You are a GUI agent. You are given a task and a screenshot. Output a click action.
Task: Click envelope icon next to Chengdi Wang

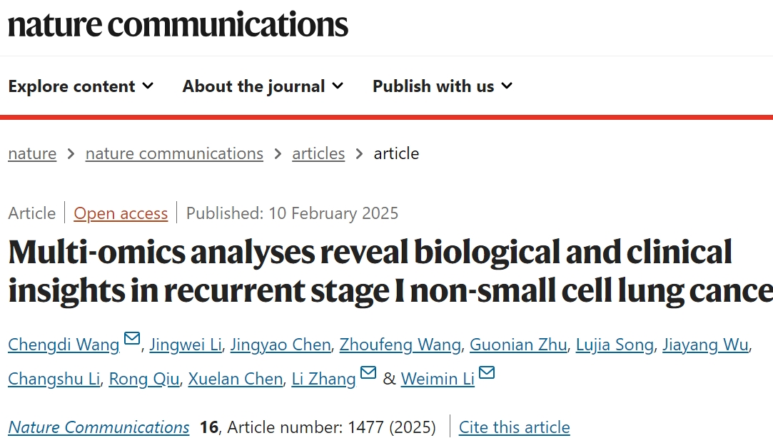click(x=131, y=338)
